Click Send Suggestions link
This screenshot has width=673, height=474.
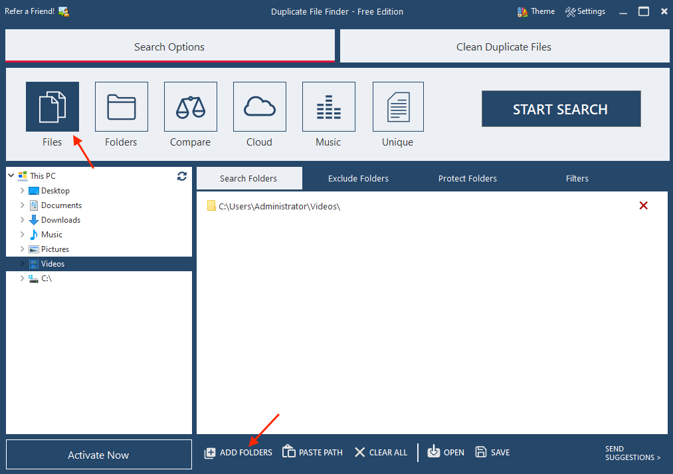pyautogui.click(x=632, y=453)
